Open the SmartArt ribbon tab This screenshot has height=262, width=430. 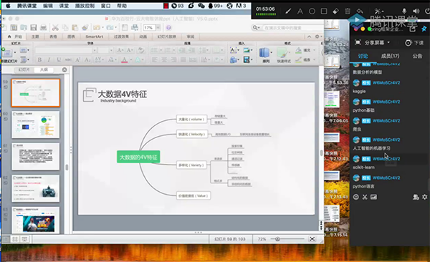[95, 37]
